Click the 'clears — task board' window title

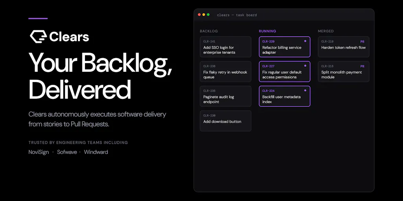pos(237,15)
